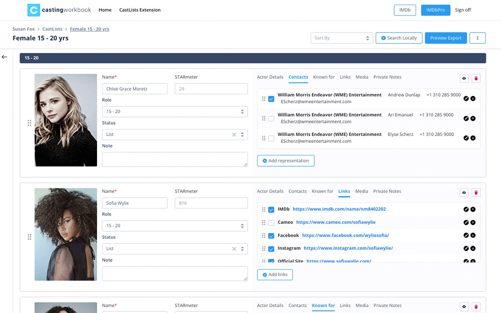This screenshot has height=313, width=501.
Task: Switch to the Known for tab for Chloë Grace Moretz
Action: click(x=324, y=77)
